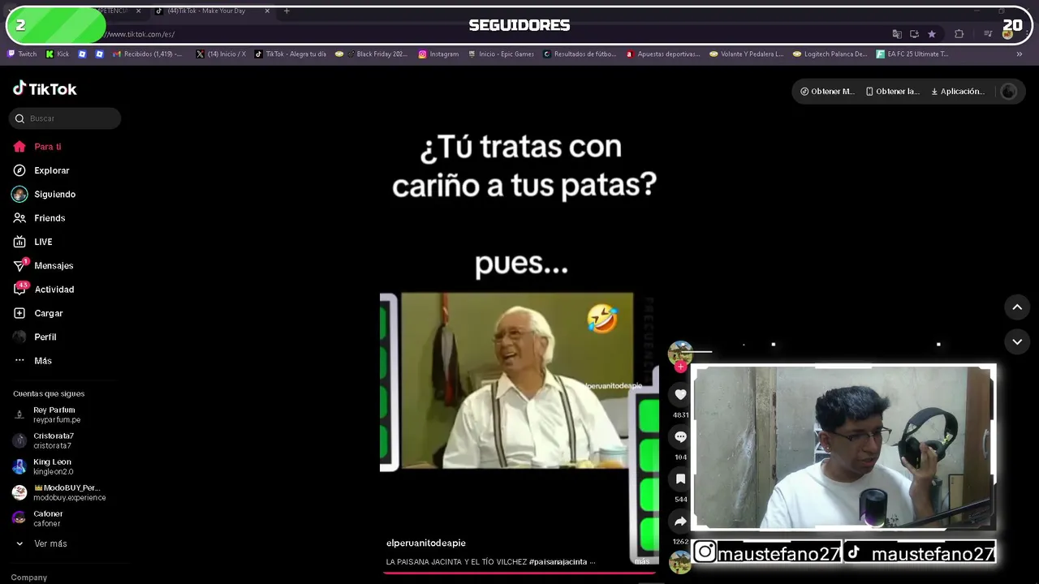Click the Cargar plus icon
This screenshot has height=584, width=1039.
(x=19, y=313)
